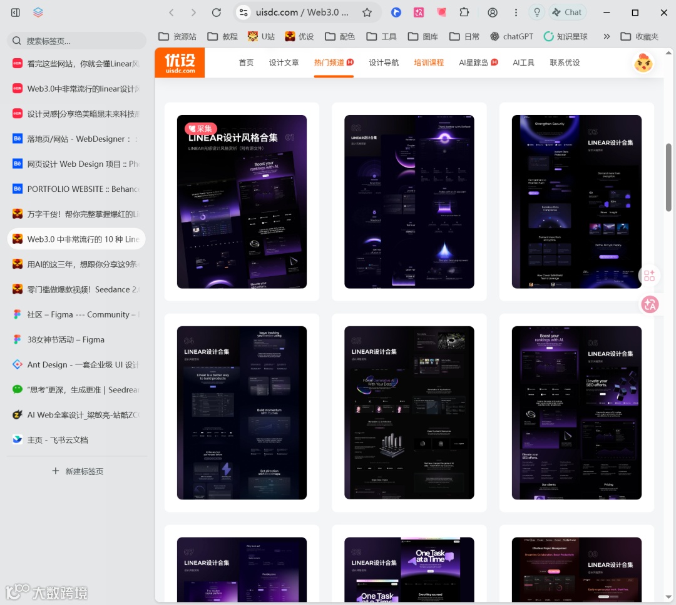Open the extensions puzzle icon
The image size is (676, 605).
coord(464,12)
